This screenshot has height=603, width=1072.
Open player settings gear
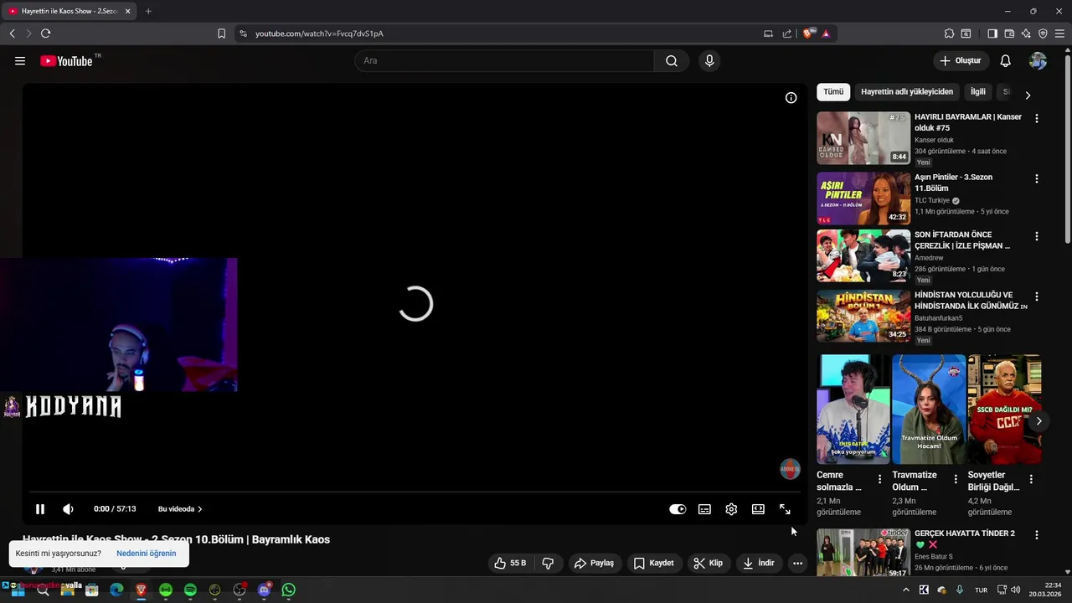click(731, 509)
